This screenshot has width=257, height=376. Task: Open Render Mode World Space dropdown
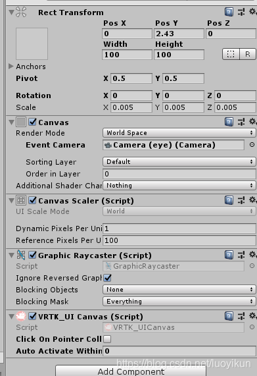(179, 133)
